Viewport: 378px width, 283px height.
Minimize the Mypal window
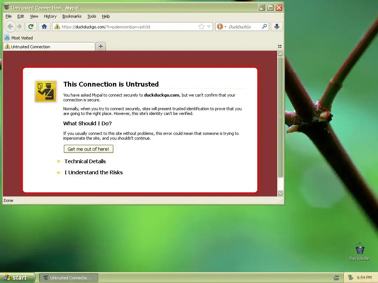pyautogui.click(x=262, y=8)
